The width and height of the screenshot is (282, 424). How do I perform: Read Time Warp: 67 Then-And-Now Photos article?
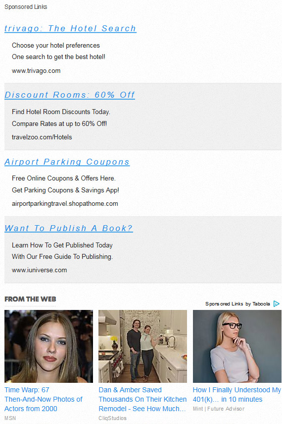pos(44,399)
